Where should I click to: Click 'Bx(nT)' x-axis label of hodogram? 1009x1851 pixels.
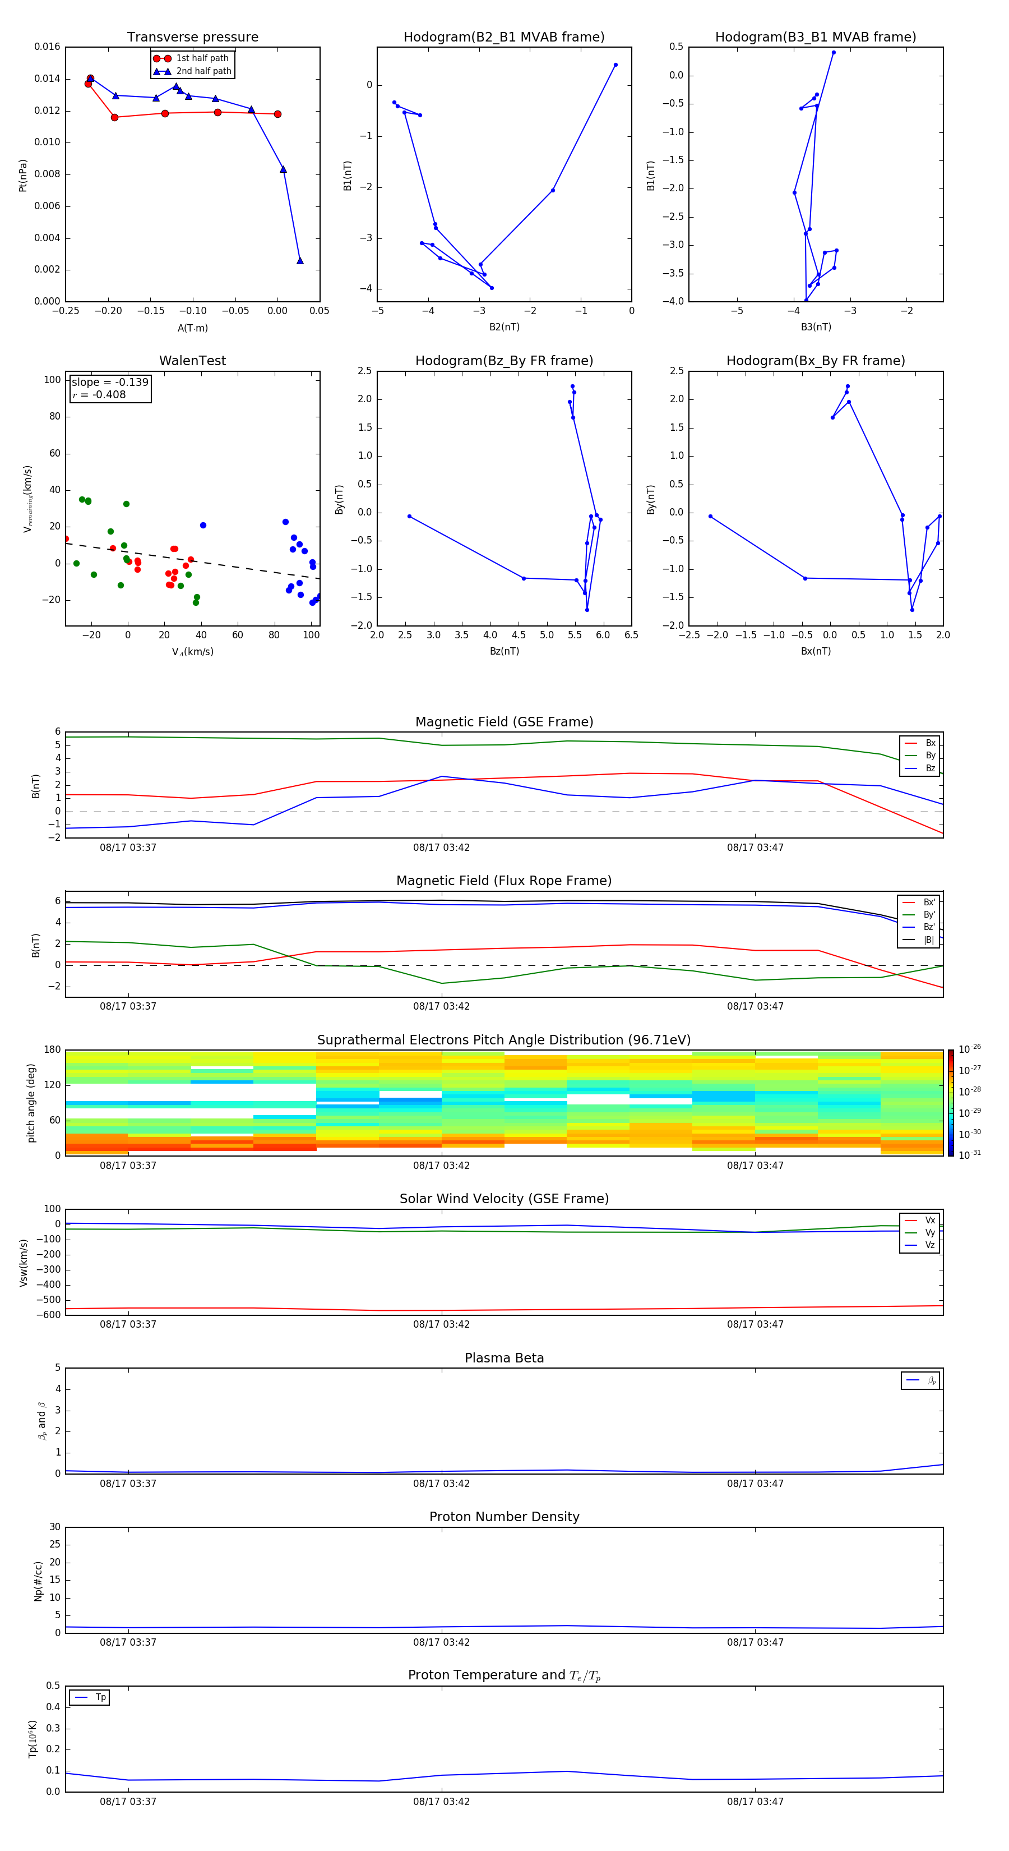816,651
